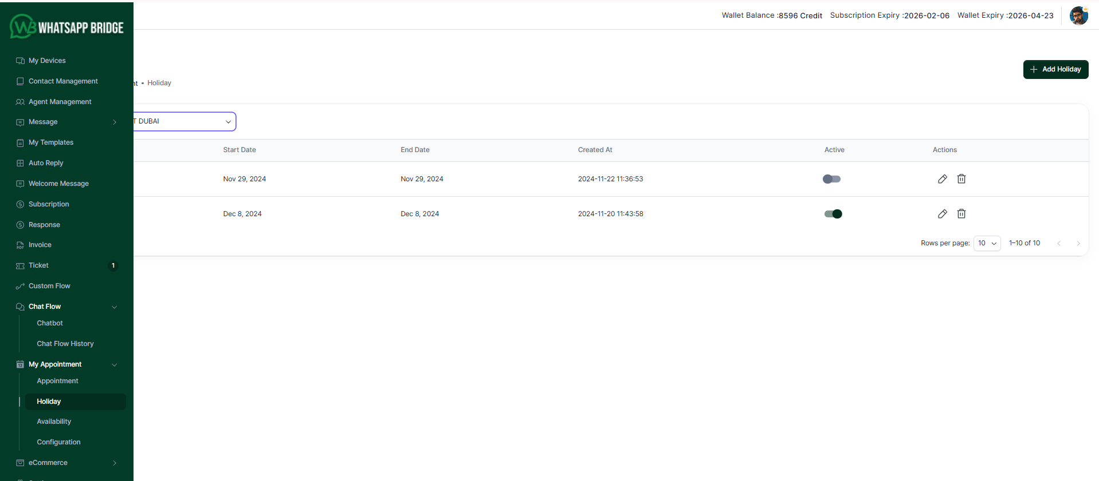Click the Active column header

[834, 150]
